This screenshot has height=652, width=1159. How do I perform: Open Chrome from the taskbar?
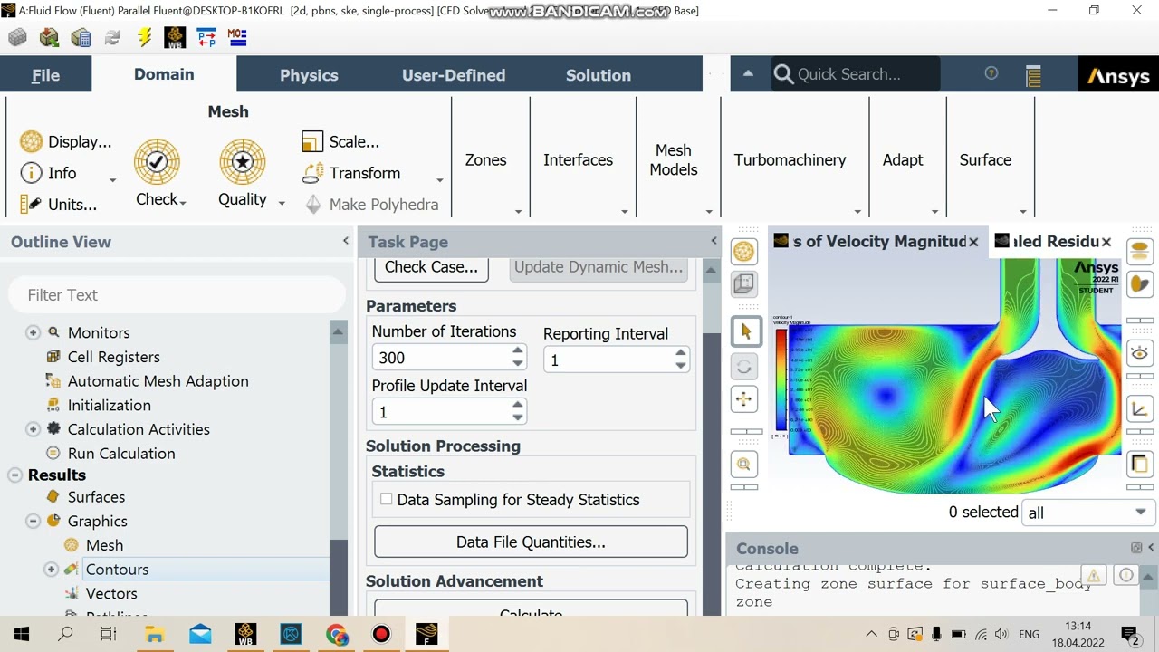[x=337, y=634]
